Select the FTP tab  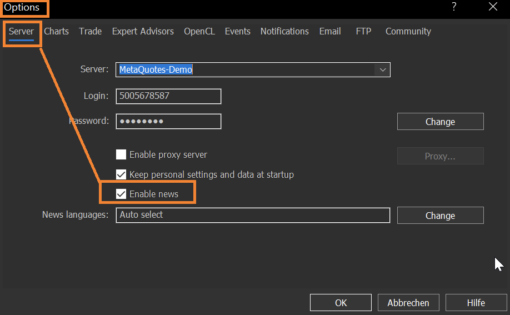click(363, 31)
